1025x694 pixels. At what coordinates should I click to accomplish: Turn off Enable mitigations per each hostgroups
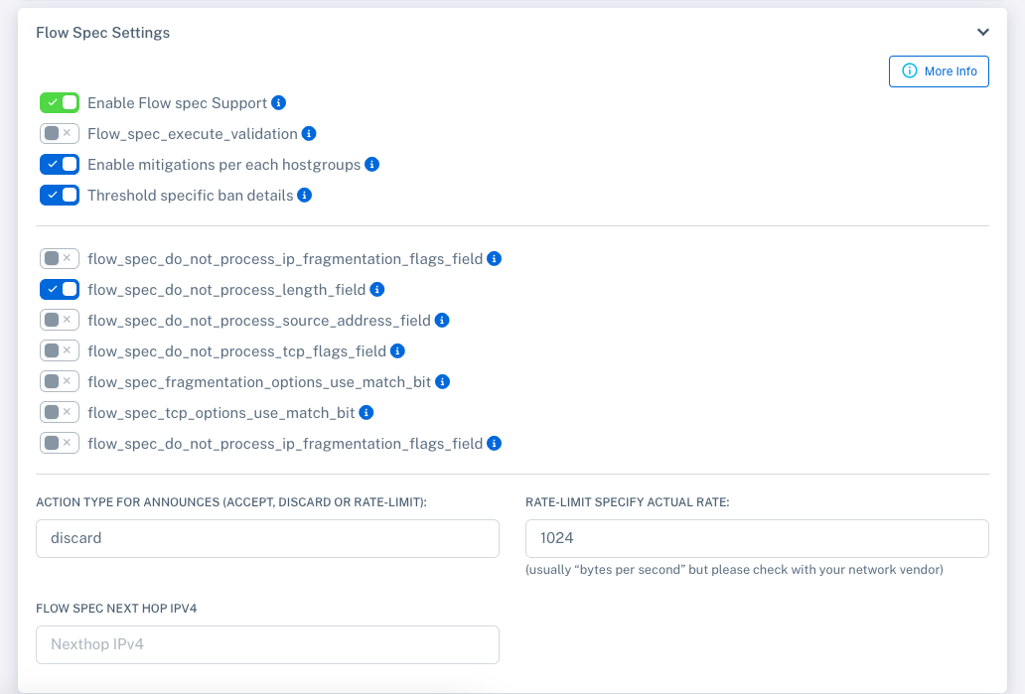pyautogui.click(x=59, y=164)
